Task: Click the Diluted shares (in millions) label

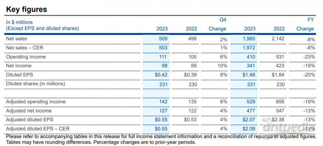Action: [x=36, y=84]
